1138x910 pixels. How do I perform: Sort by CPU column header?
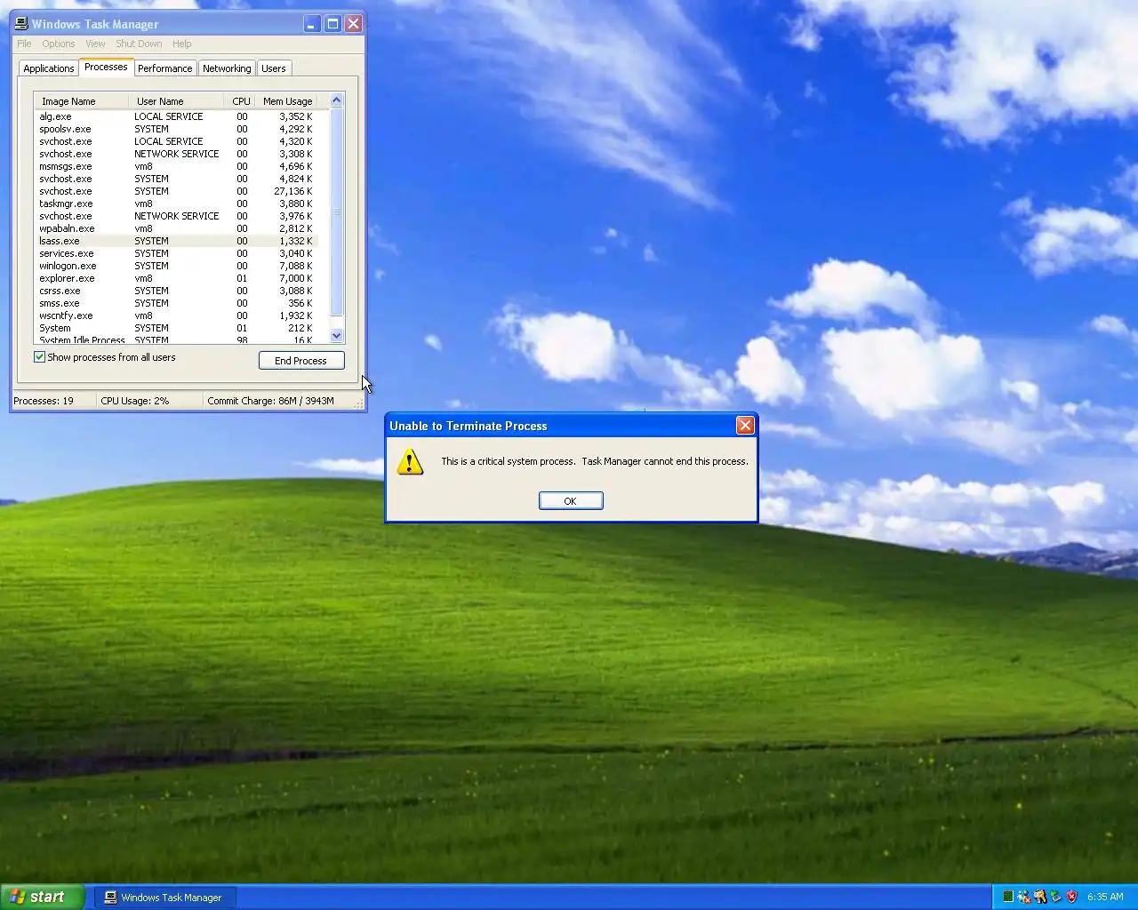(241, 101)
